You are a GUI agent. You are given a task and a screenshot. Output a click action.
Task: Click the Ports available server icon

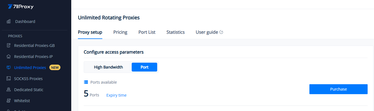click(86, 82)
